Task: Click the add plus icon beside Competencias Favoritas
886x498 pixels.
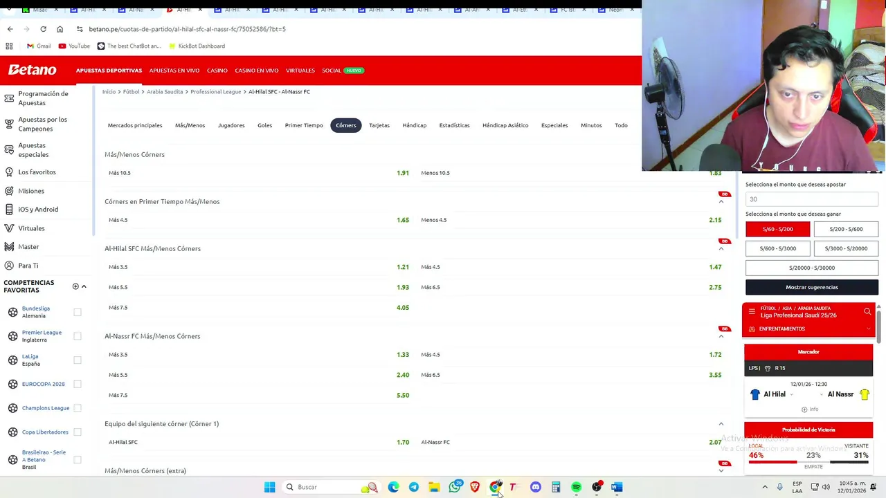Action: click(x=75, y=286)
